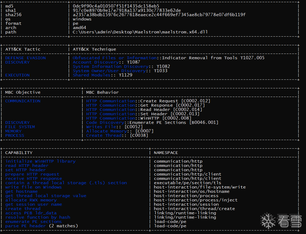306x234 pixels.
Task: Click the Account Discovery technique
Action: tap(96, 62)
